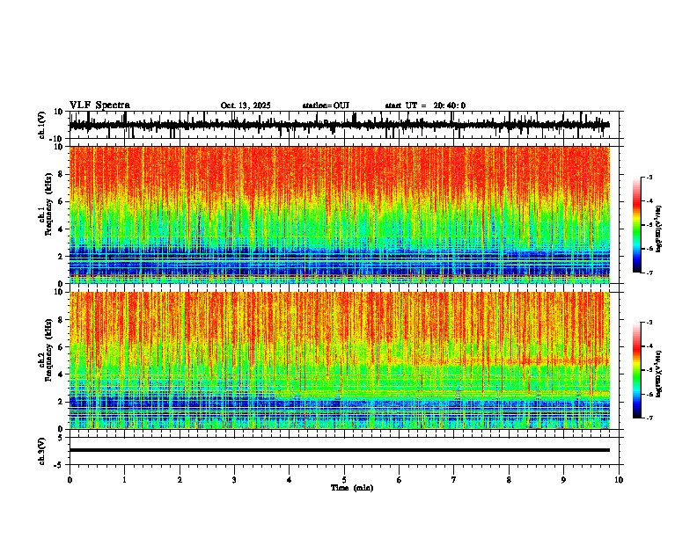Click inside the ch.1 frequency spectrogram
Image resolution: width=697 pixels, height=538 pixels.
tap(339, 214)
